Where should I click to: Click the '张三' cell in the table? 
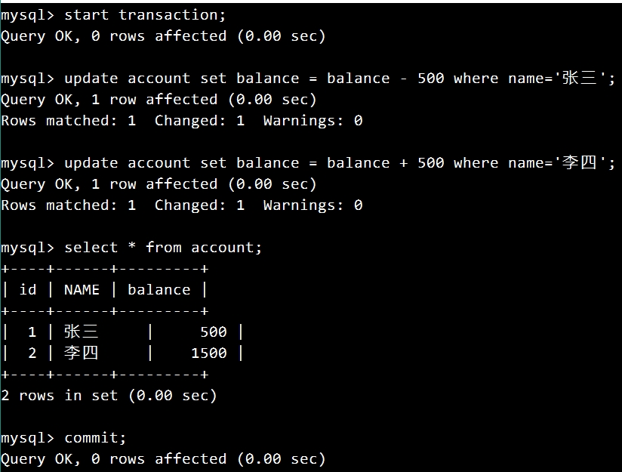[x=81, y=332]
